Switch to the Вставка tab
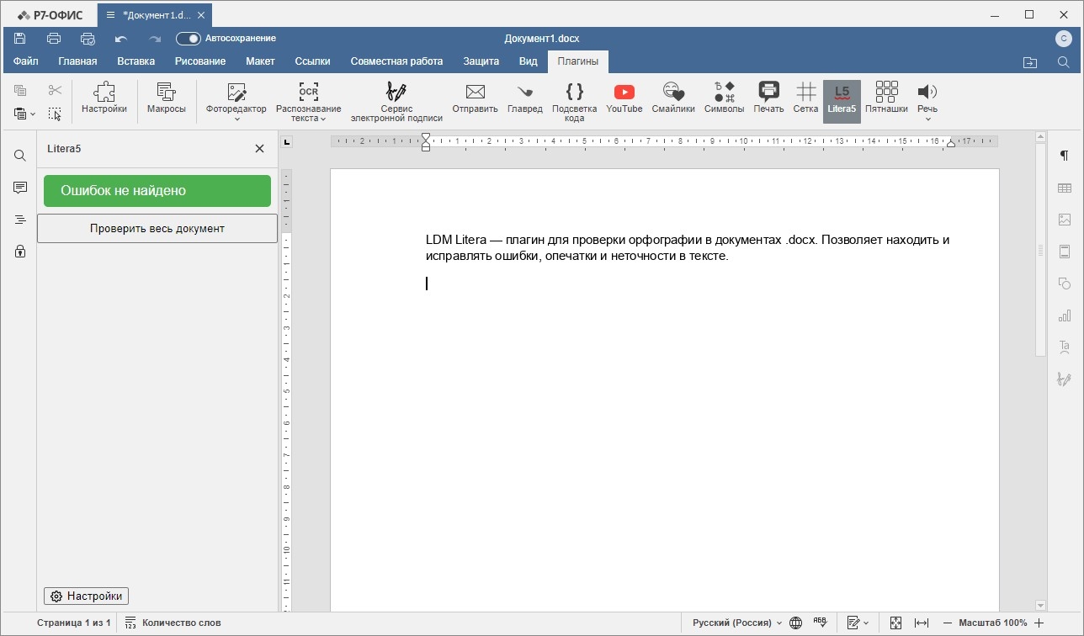 [x=135, y=61]
